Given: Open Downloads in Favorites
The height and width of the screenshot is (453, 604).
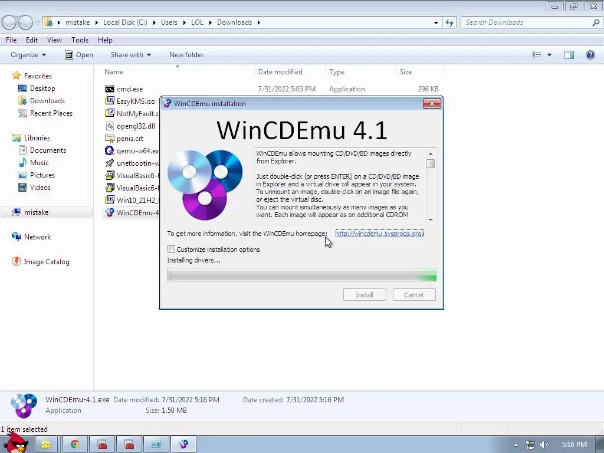Looking at the screenshot, I should pyautogui.click(x=47, y=100).
